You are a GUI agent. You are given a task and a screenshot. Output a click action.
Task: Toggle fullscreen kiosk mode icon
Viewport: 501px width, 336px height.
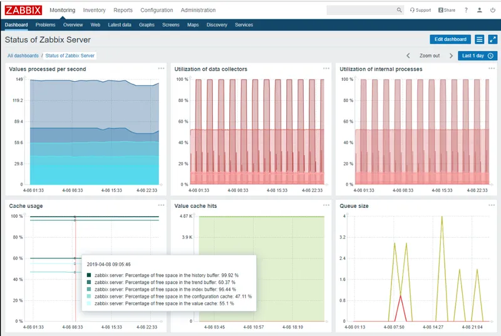pos(493,39)
